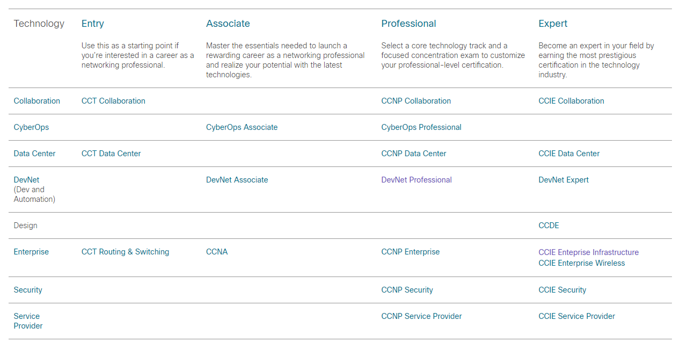Open CyberOps Professional certification page
Screen dimensions: 680x342
click(x=421, y=127)
